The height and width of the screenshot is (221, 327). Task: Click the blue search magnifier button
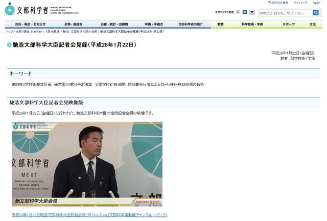coord(316,12)
